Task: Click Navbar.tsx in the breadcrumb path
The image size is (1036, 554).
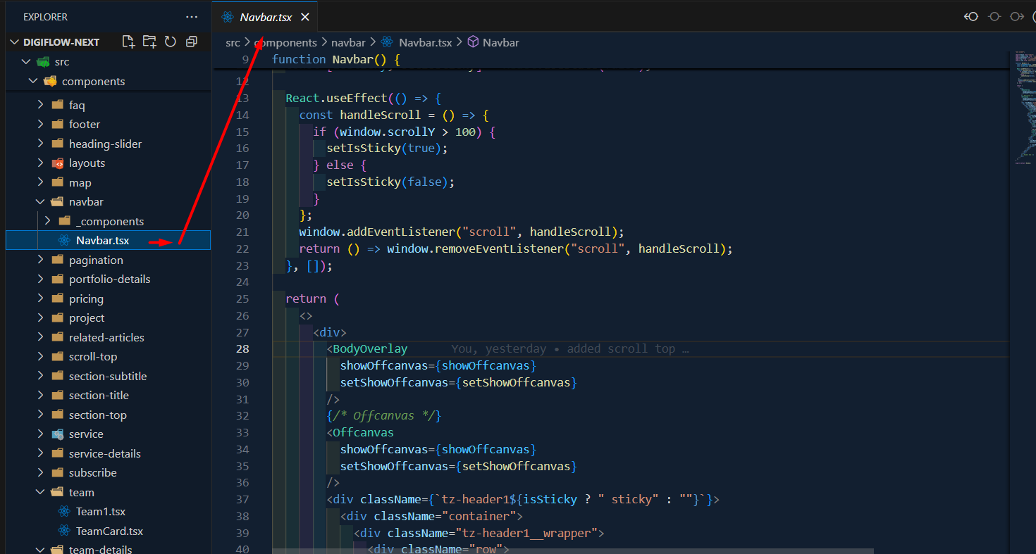Action: (x=425, y=42)
